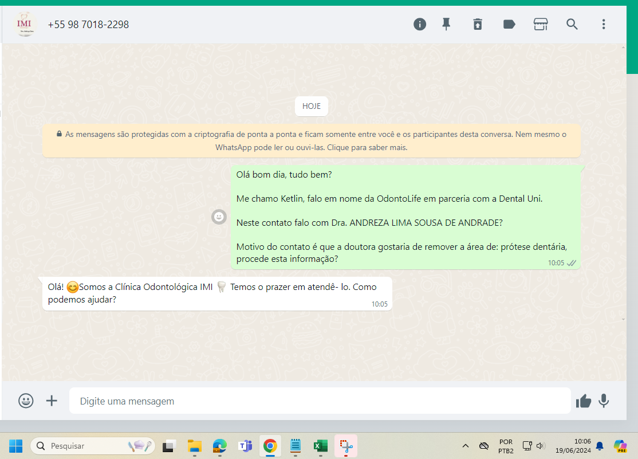Open the Snipping Tool on taskbar
Image resolution: width=638 pixels, height=459 pixels.
(346, 446)
